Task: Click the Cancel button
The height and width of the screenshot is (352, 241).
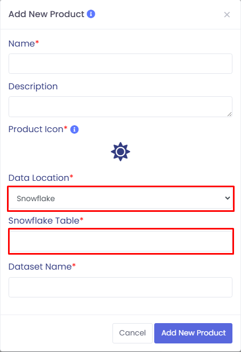Action: click(132, 333)
